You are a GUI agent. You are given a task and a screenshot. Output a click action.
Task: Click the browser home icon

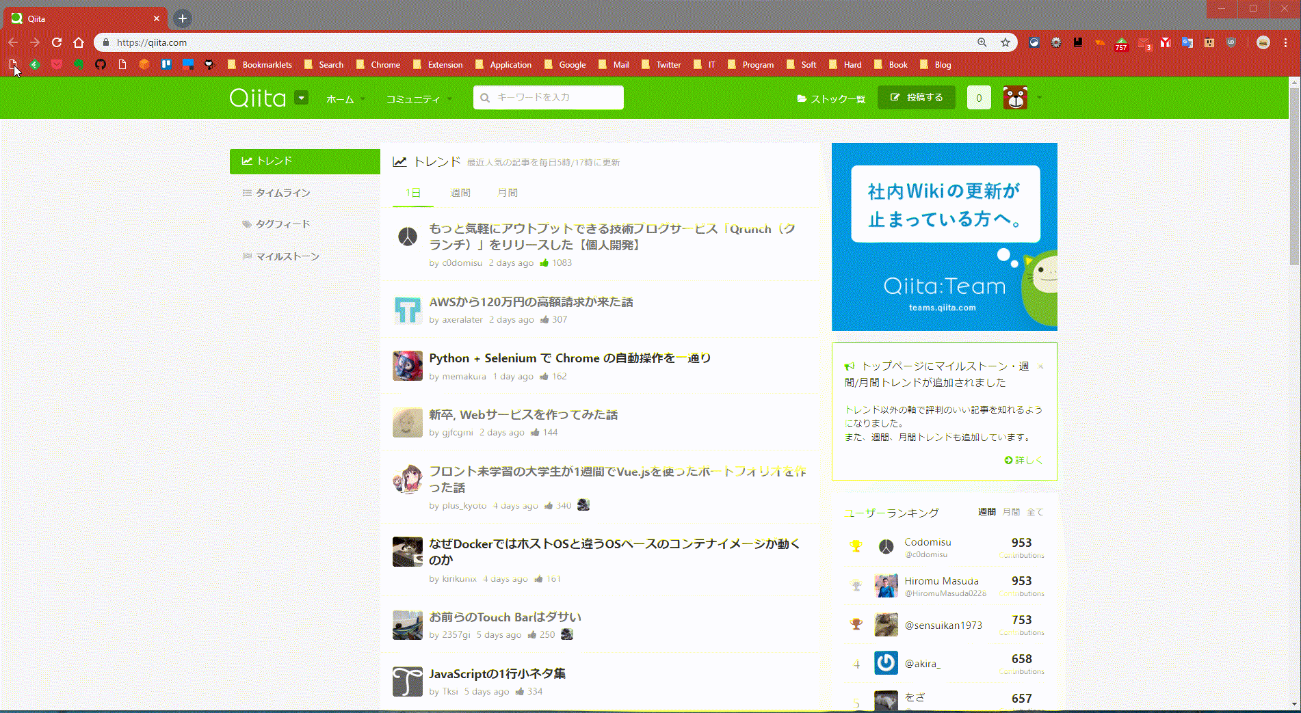79,42
